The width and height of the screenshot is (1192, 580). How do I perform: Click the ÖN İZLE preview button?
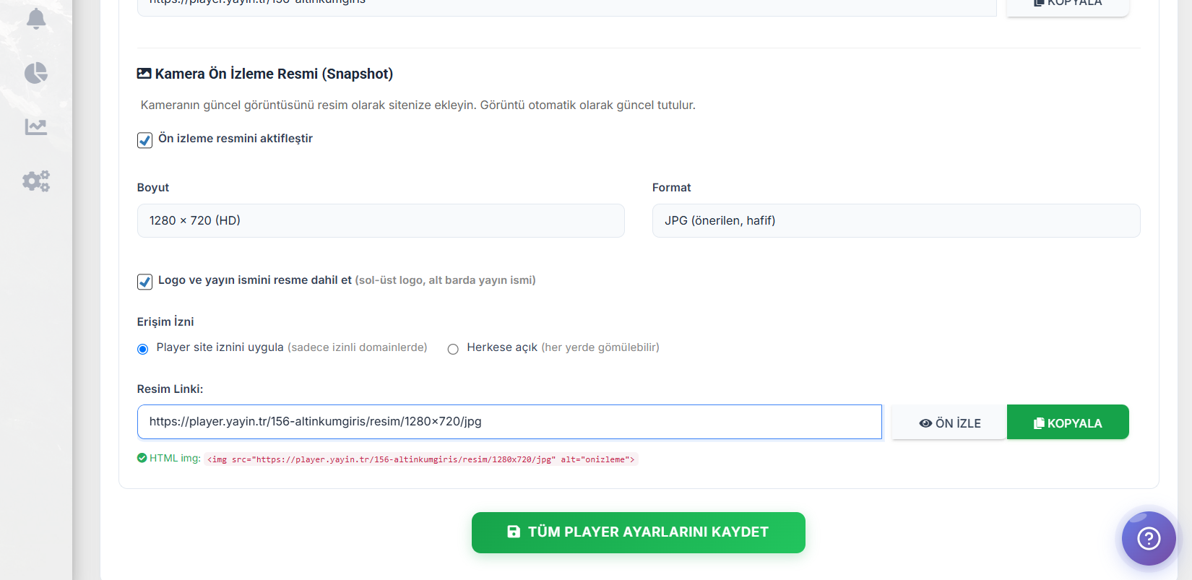tap(949, 423)
